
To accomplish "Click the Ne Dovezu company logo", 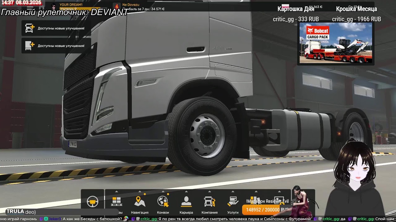I will [116, 6].
